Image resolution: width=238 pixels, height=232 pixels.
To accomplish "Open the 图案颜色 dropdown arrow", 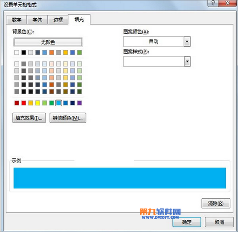I will coord(187,42).
